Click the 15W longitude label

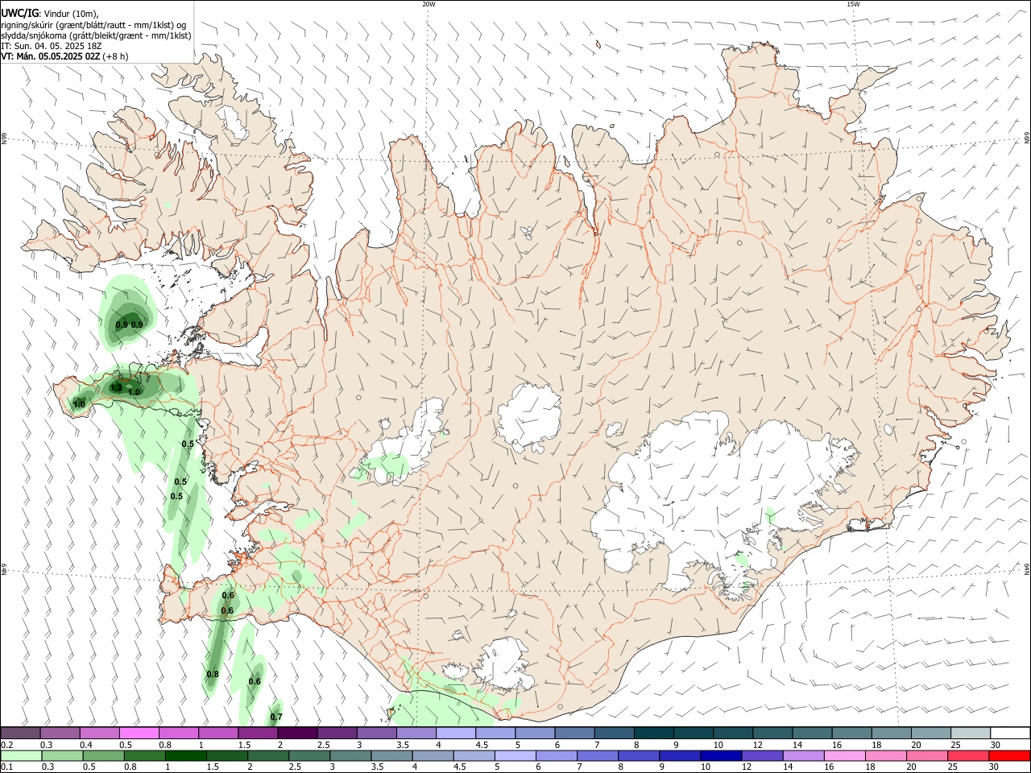coord(853,4)
